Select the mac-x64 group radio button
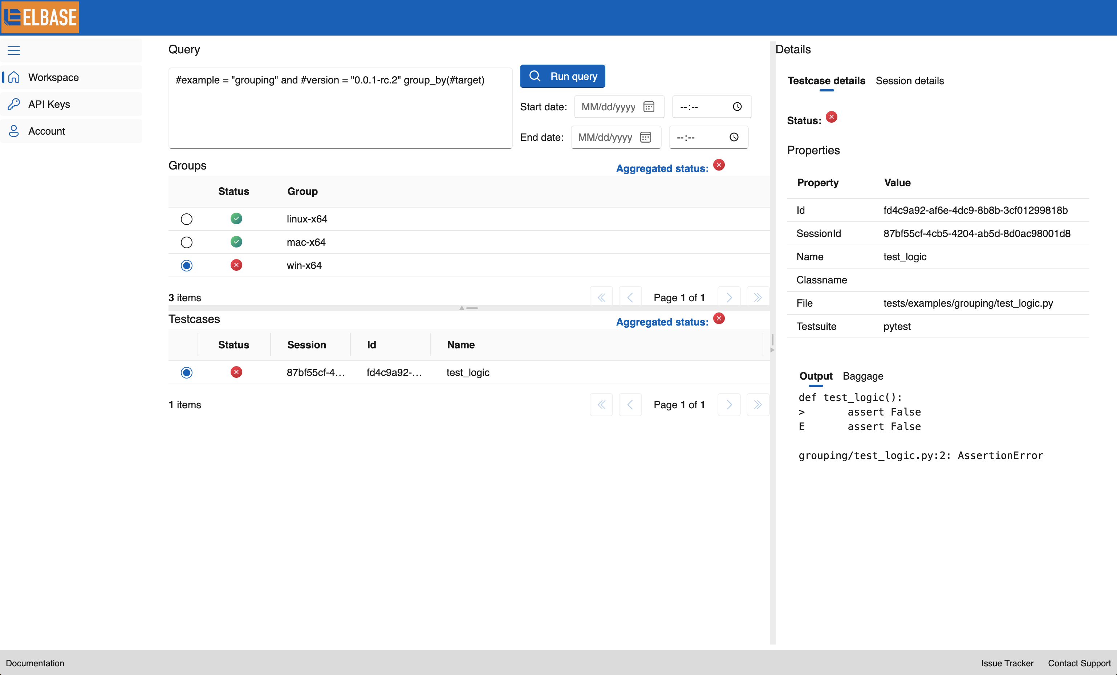 click(186, 242)
